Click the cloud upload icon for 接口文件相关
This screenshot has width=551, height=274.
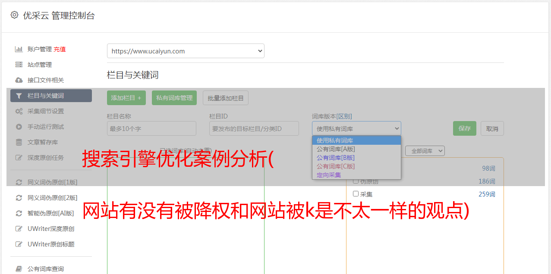(x=19, y=80)
